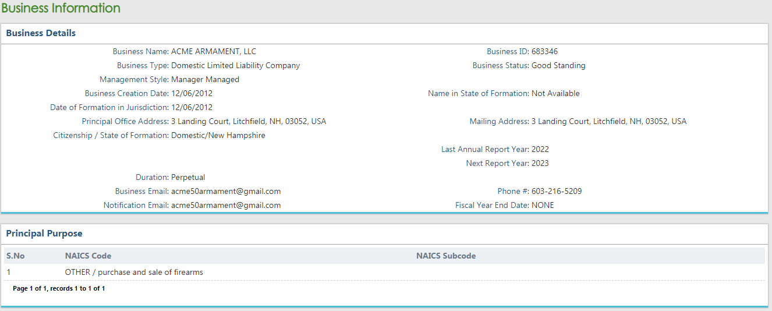The height and width of the screenshot is (311, 772).
Task: Click the Business Details section header
Action: [41, 33]
